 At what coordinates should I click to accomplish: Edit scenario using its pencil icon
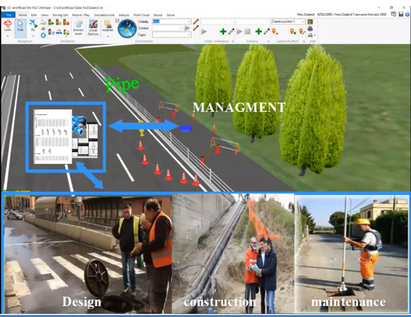tap(267, 31)
